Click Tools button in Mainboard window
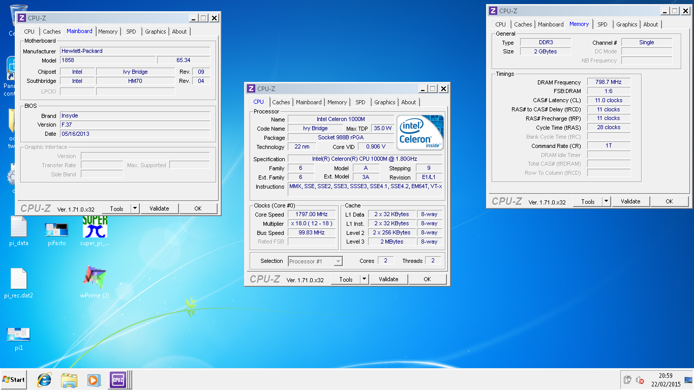The image size is (694, 390). coord(116,208)
